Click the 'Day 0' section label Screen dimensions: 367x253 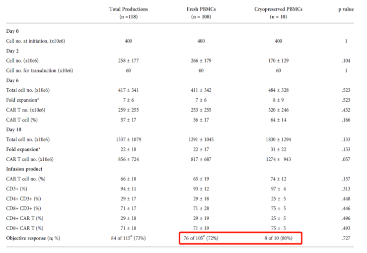pos(13,31)
